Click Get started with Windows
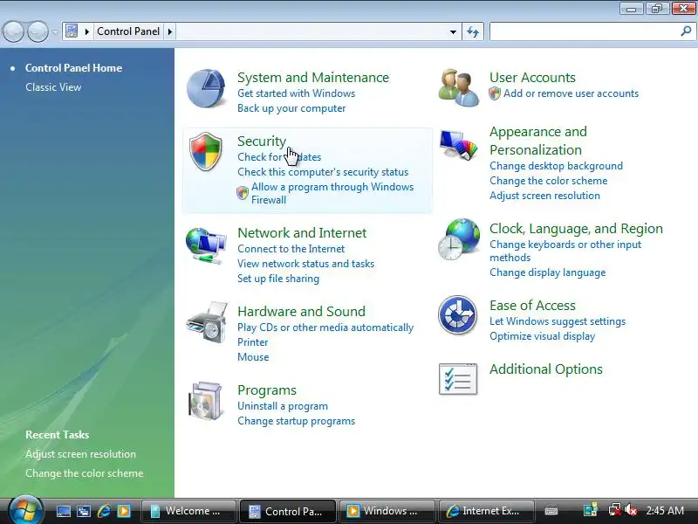The height and width of the screenshot is (524, 698). pyautogui.click(x=296, y=93)
